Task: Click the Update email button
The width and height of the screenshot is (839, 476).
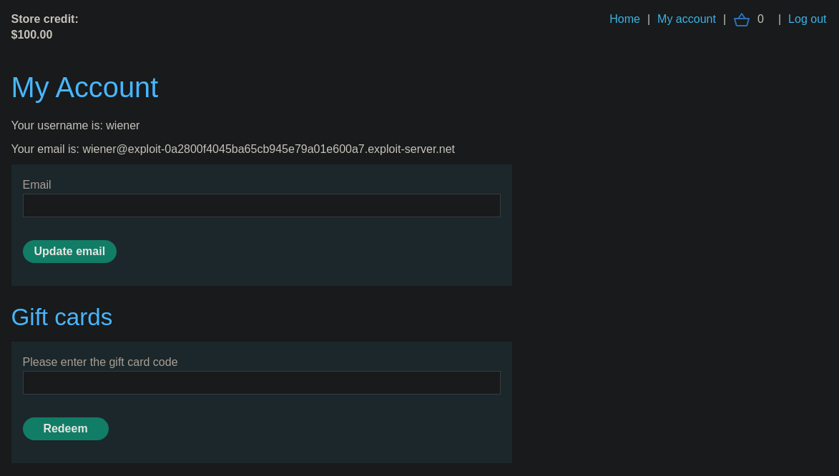Action: (x=69, y=252)
